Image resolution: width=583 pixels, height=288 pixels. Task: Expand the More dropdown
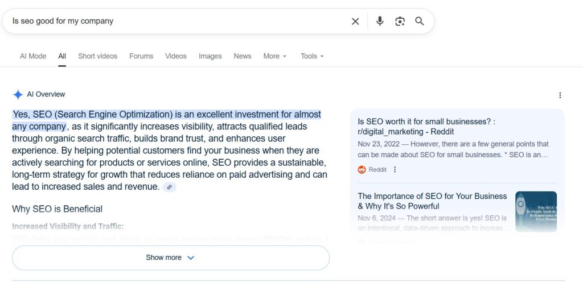coord(275,56)
